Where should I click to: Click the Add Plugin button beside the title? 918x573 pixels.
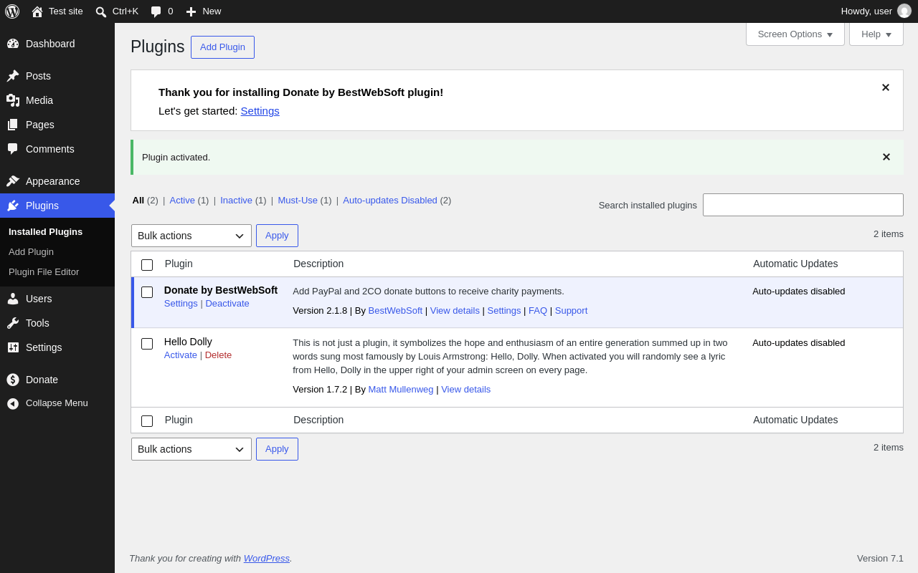coord(222,47)
